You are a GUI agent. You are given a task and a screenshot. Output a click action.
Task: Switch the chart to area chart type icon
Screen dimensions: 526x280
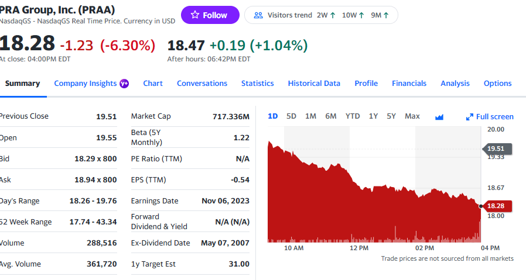(x=439, y=116)
